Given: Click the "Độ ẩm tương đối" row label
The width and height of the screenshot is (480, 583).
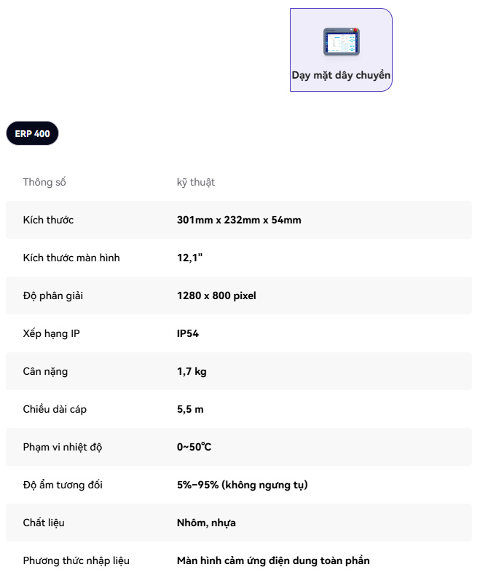Looking at the screenshot, I should pyautogui.click(x=63, y=485).
